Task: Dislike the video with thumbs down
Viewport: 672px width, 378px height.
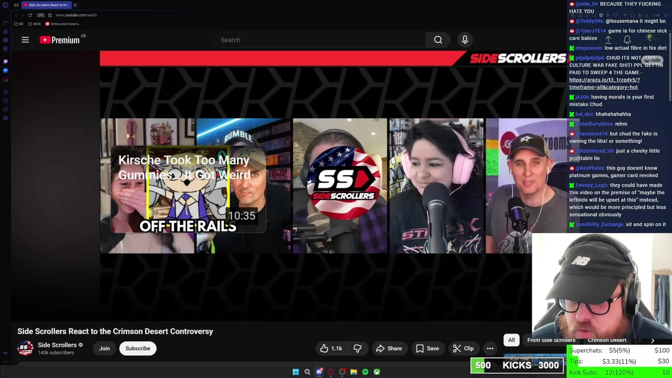Action: pos(358,349)
